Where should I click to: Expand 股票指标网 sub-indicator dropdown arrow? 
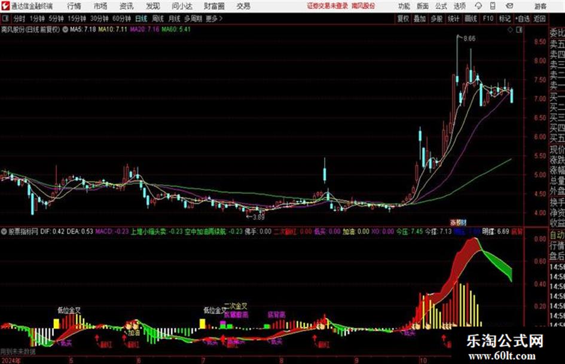tap(4, 231)
